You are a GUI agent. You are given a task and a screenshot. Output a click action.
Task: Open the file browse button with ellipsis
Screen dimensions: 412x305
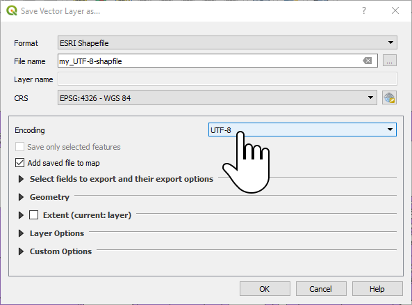coord(389,61)
